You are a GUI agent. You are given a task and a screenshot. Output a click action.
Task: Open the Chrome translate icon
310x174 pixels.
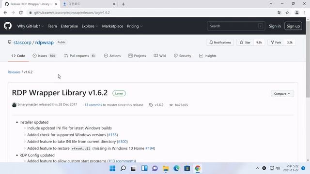point(279,13)
